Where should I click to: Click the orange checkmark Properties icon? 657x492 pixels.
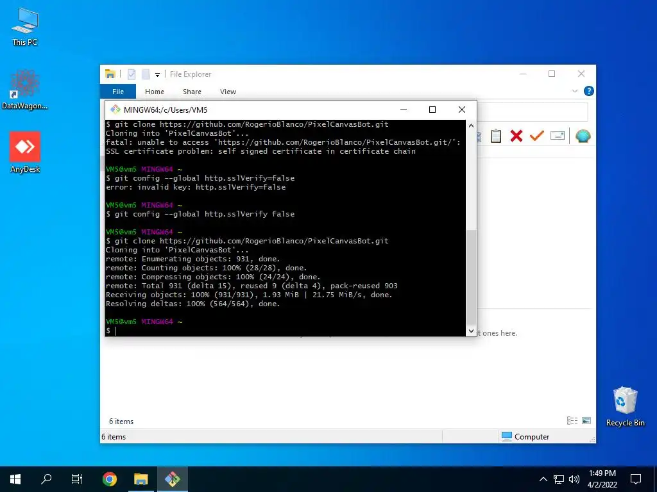tap(537, 136)
